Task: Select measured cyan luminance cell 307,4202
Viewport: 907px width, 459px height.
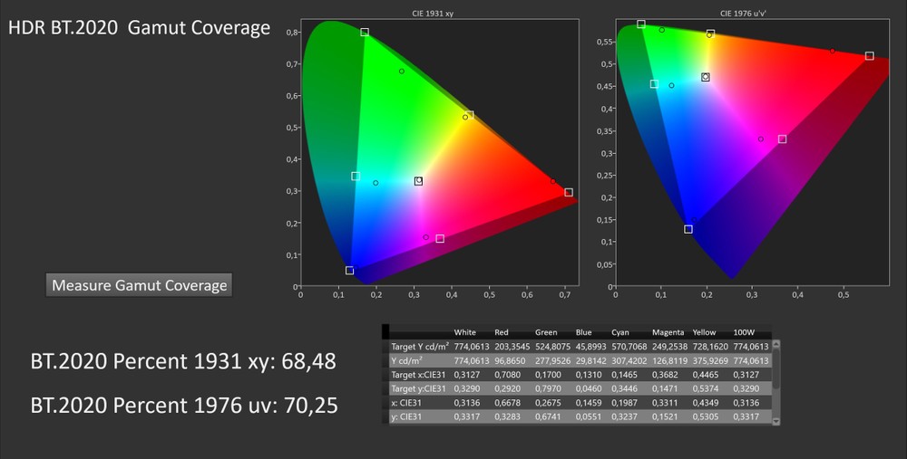Action: click(x=629, y=361)
